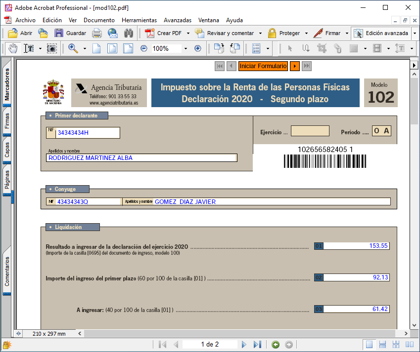
Task: Open the Edición menu
Action: click(52, 20)
